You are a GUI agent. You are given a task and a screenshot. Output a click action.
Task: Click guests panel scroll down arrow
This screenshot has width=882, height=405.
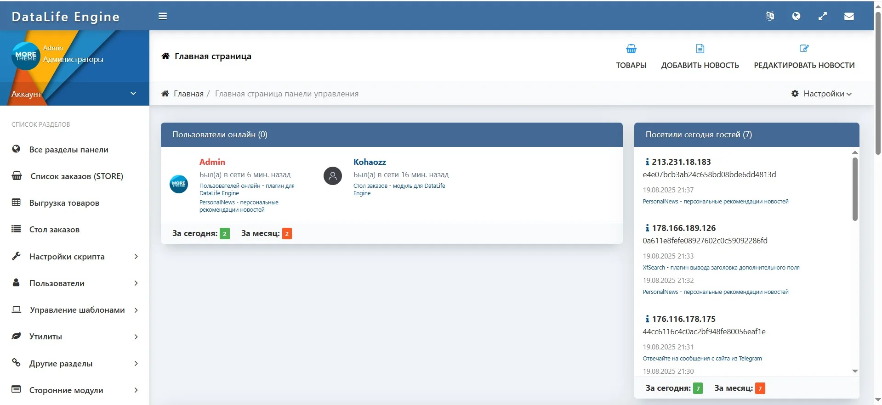click(x=855, y=371)
